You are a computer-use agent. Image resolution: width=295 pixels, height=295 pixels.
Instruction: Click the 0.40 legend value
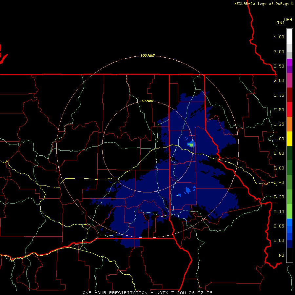click(x=279, y=183)
